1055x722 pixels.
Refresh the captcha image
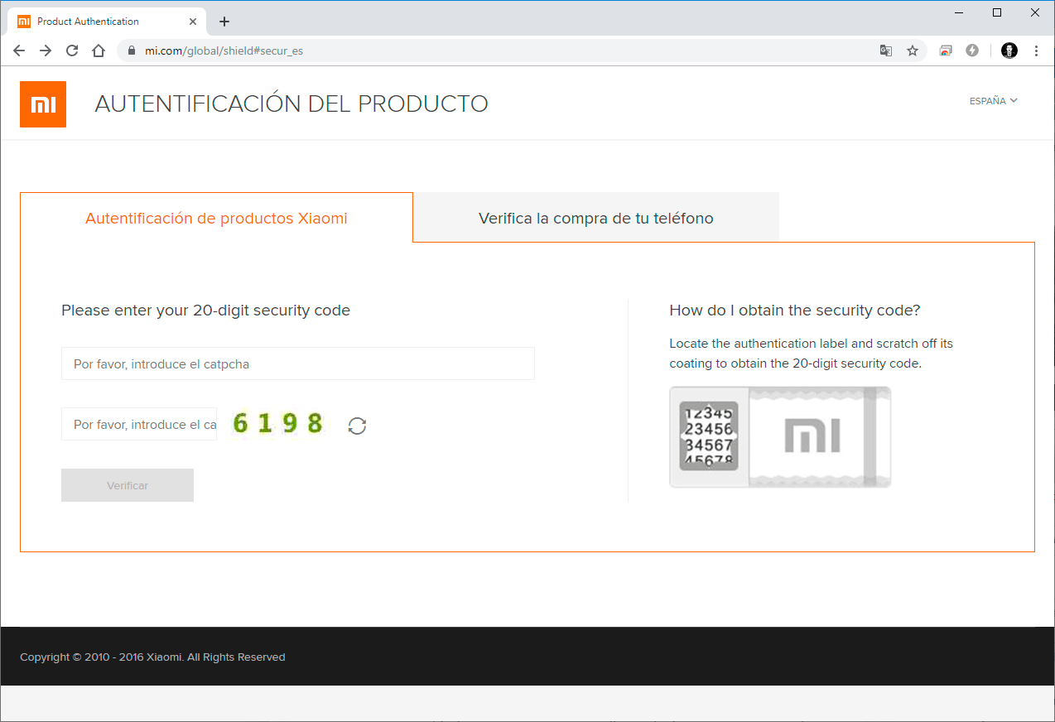tap(357, 426)
